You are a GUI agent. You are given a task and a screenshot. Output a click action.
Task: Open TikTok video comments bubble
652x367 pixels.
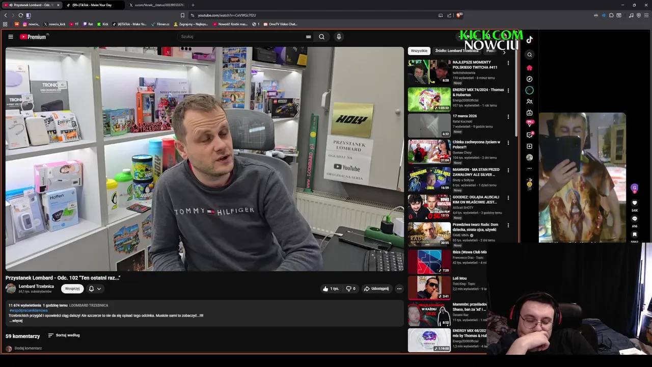pos(635,219)
